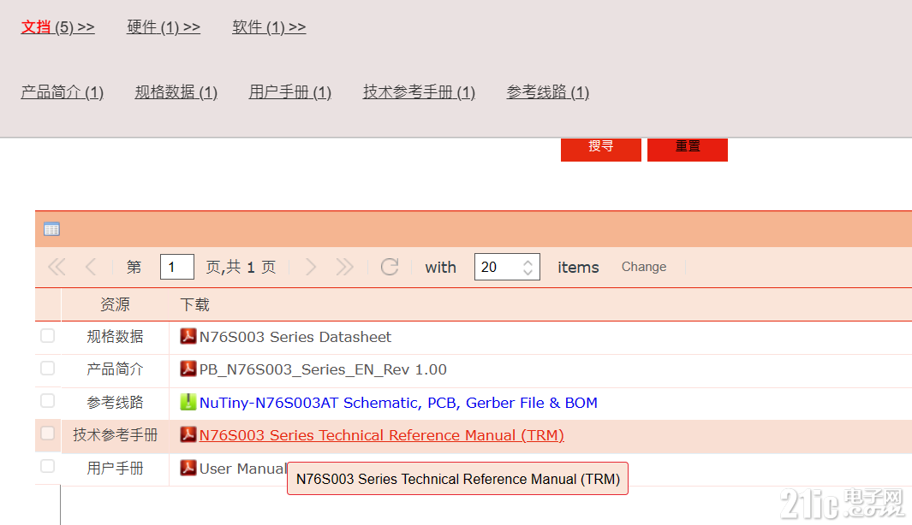
Task: Go to next page arrow icon
Action: pos(311,267)
